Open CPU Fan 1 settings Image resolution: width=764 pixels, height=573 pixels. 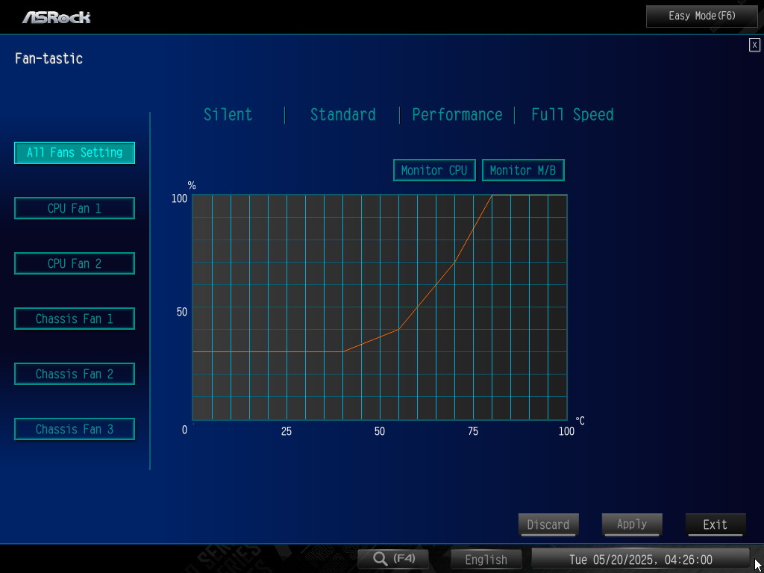pos(75,208)
